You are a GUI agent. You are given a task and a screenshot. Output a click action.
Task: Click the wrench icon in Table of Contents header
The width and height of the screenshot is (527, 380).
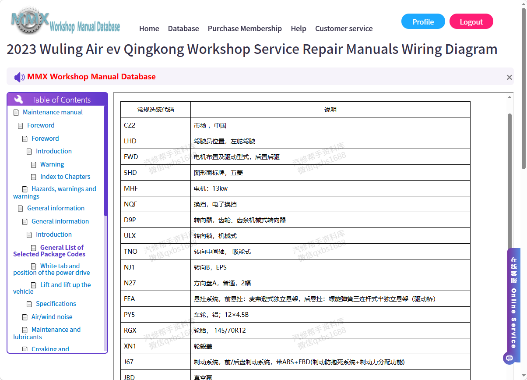(x=19, y=99)
